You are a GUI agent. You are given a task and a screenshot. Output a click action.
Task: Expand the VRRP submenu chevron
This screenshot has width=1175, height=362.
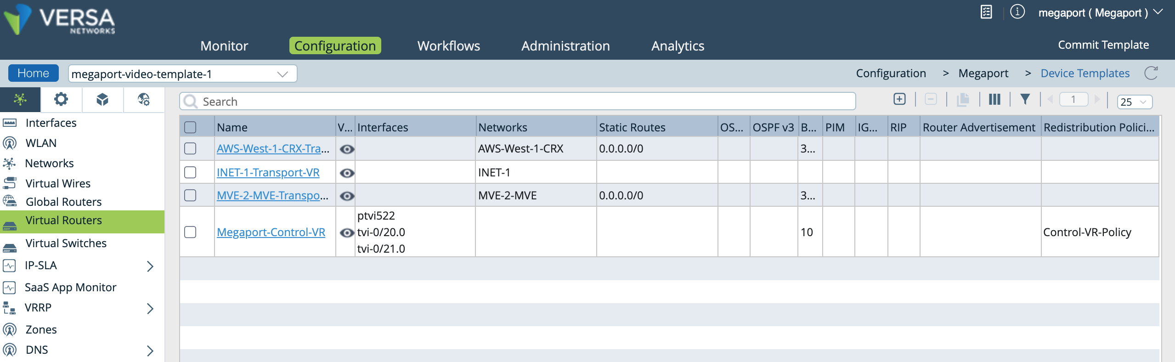coord(150,308)
